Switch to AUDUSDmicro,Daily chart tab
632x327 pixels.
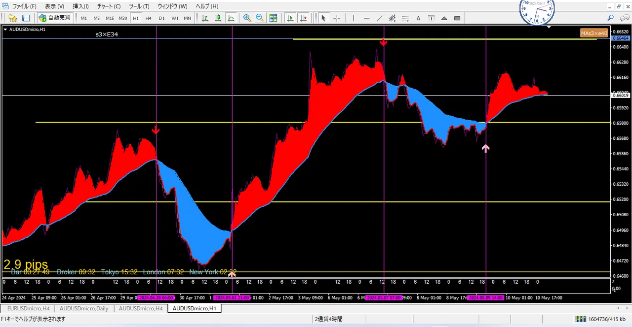(84, 308)
